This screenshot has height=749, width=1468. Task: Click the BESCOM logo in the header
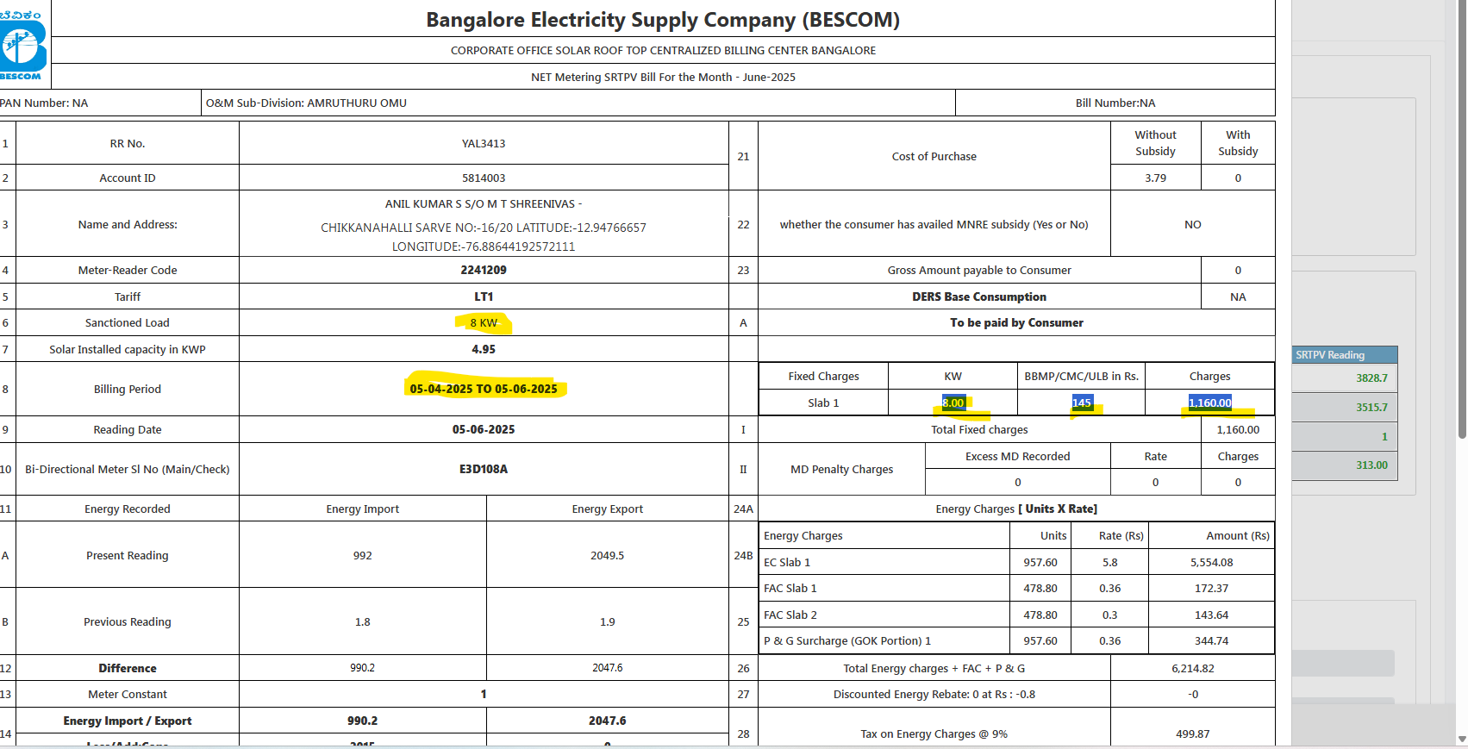(x=22, y=45)
